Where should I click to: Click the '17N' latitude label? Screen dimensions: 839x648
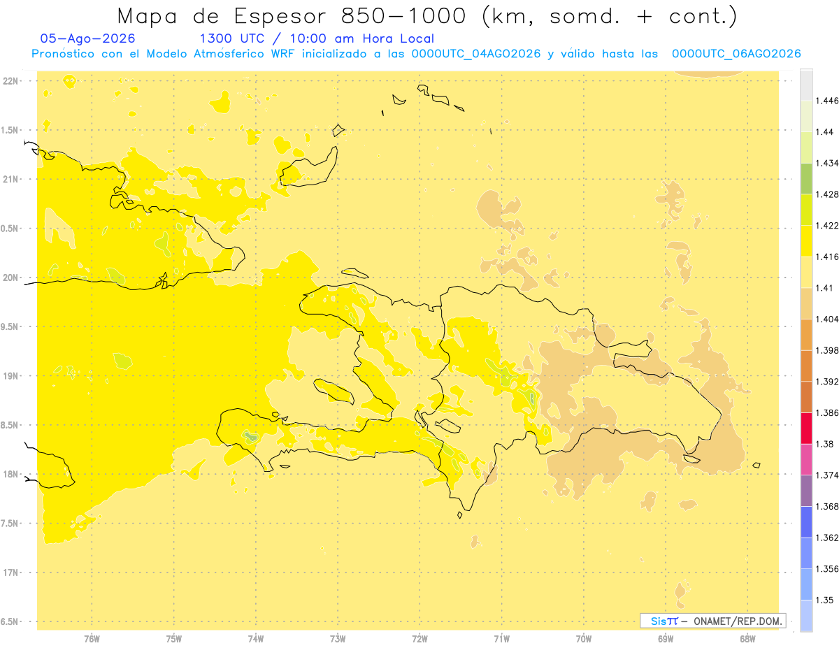(x=11, y=573)
